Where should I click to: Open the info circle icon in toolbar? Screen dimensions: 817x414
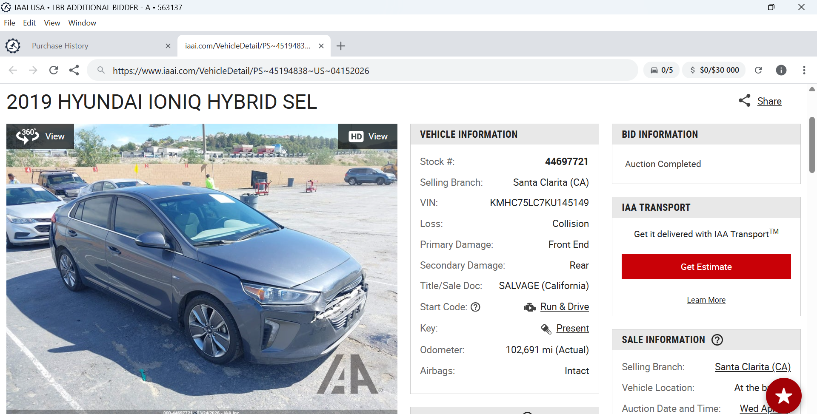click(781, 70)
